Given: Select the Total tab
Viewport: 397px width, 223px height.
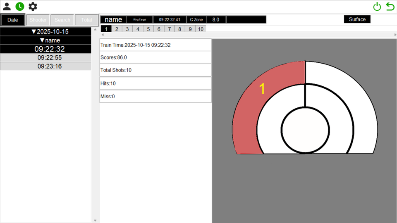Looking at the screenshot, I should [86, 20].
